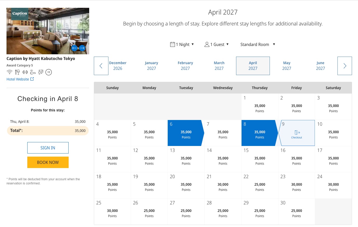Select April 18 on the calendar

(112, 185)
